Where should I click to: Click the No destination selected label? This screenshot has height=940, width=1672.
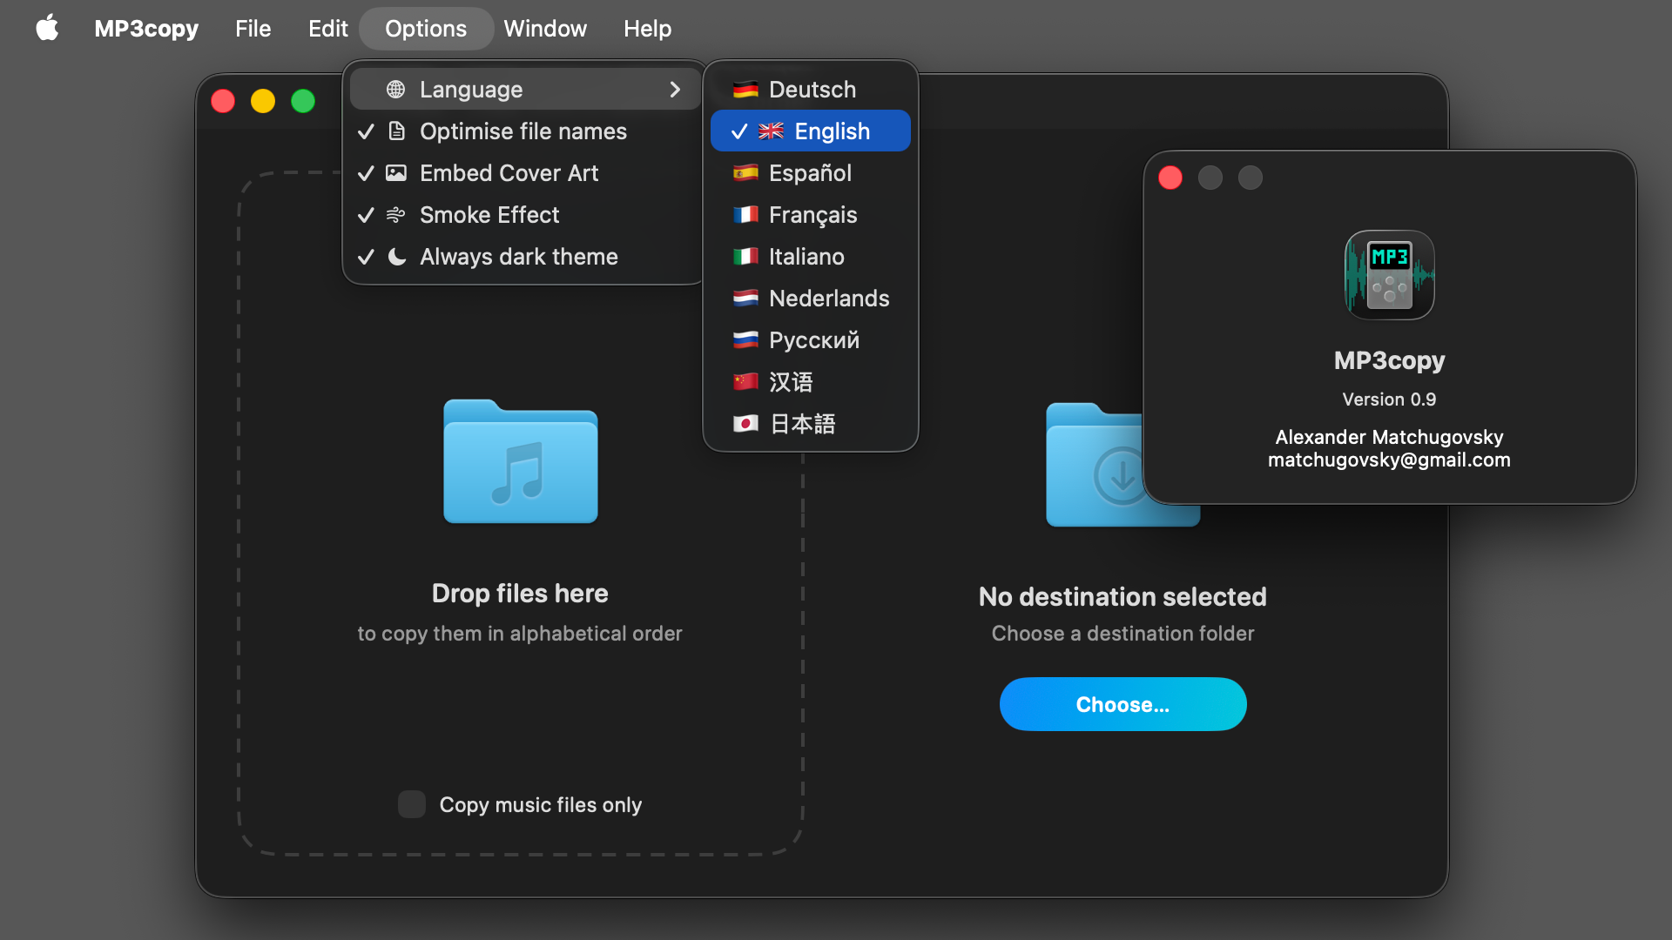(1123, 597)
